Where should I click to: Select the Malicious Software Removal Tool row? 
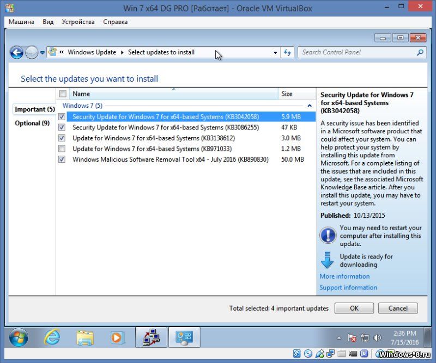click(187, 159)
